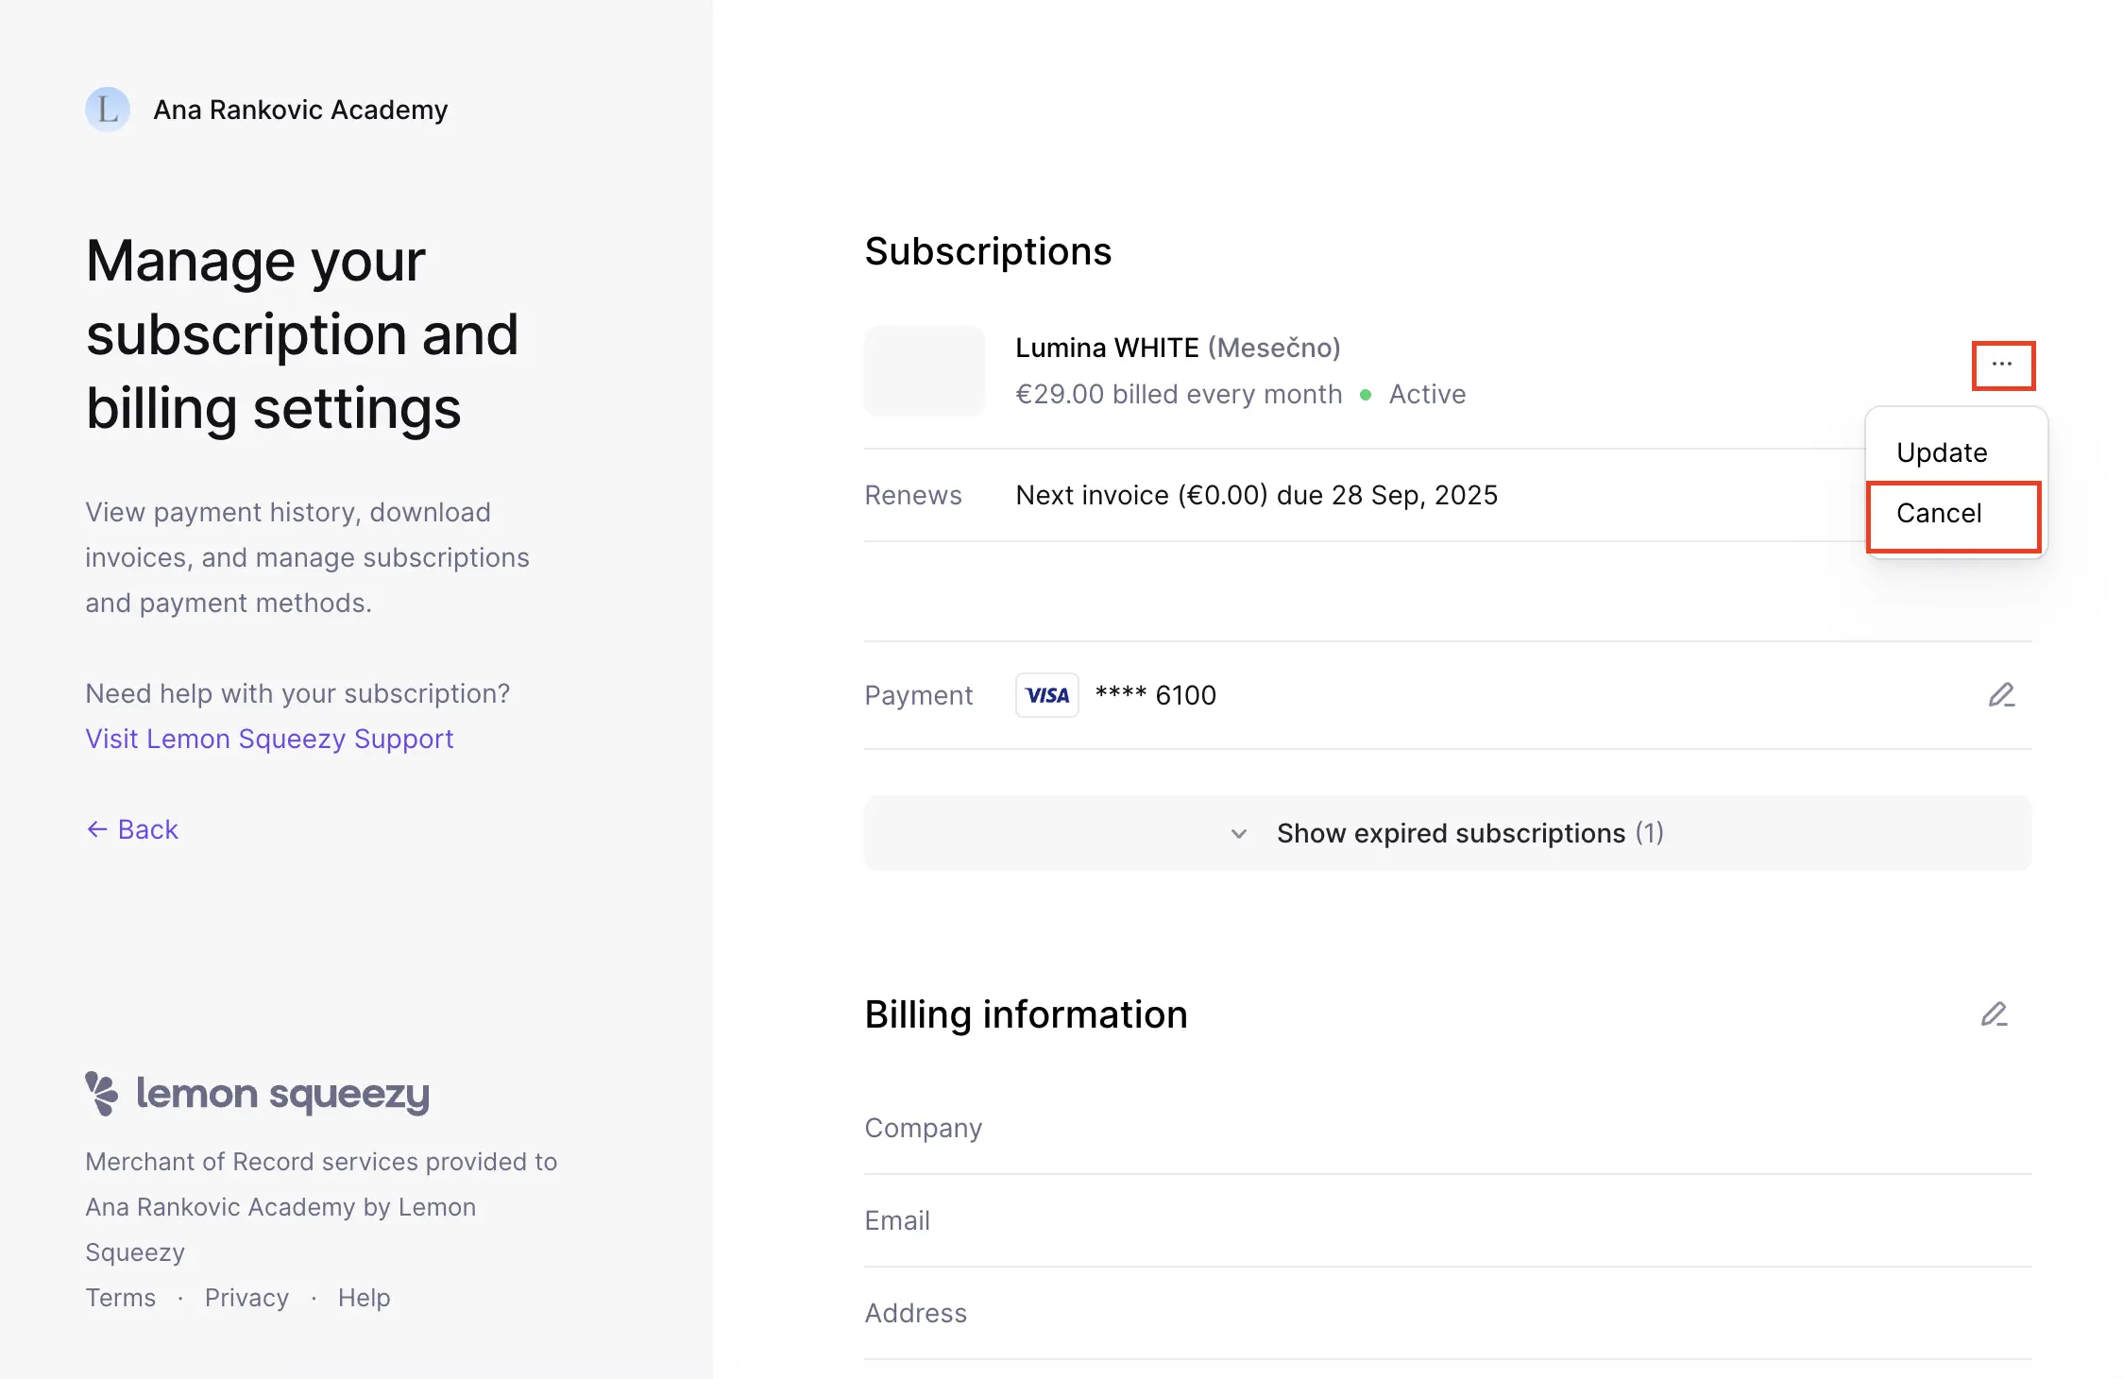This screenshot has height=1379, width=2123.
Task: Open the Terms footer link
Action: click(x=120, y=1298)
